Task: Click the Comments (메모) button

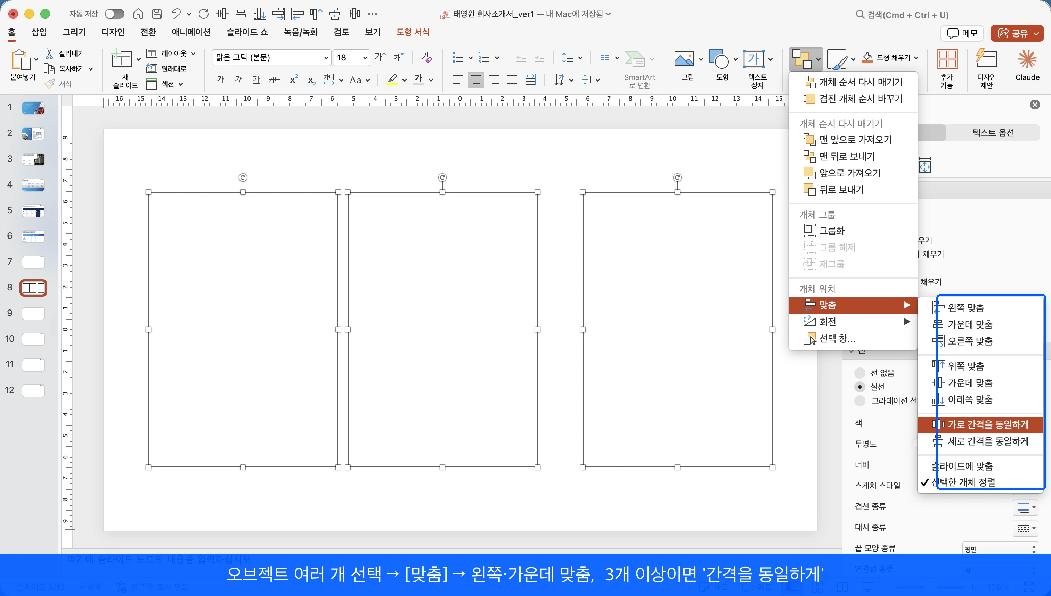Action: (962, 33)
